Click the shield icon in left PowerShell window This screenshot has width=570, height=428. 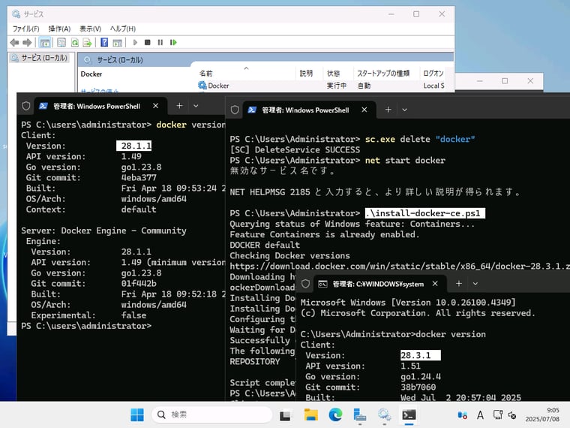(x=26, y=106)
